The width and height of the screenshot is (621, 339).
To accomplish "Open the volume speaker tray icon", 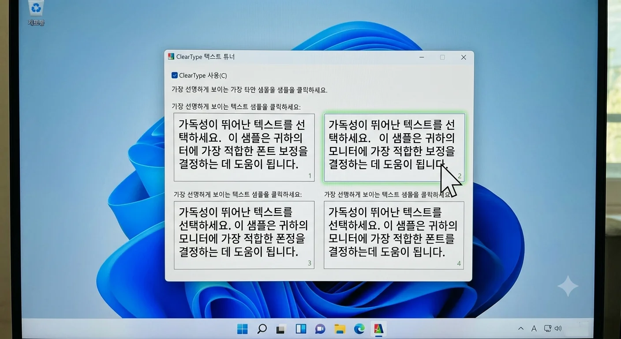I will 558,328.
